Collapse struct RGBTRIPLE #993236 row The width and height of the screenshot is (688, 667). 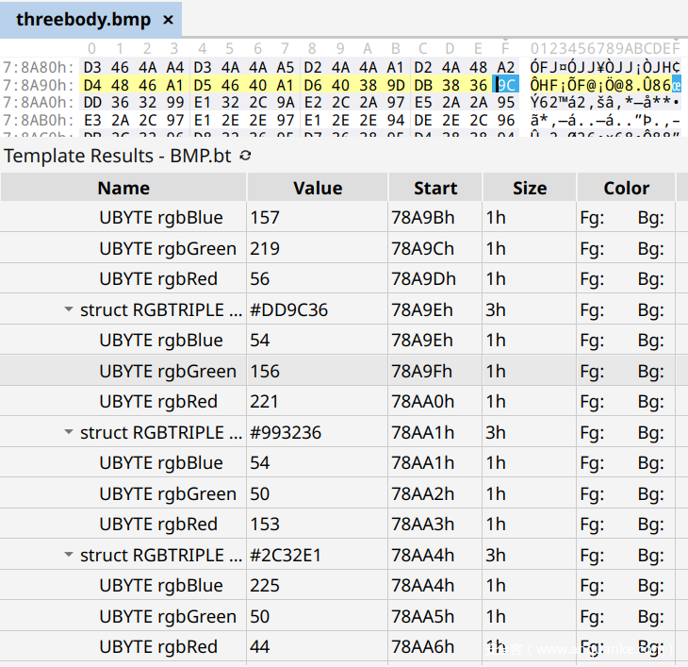tap(69, 432)
